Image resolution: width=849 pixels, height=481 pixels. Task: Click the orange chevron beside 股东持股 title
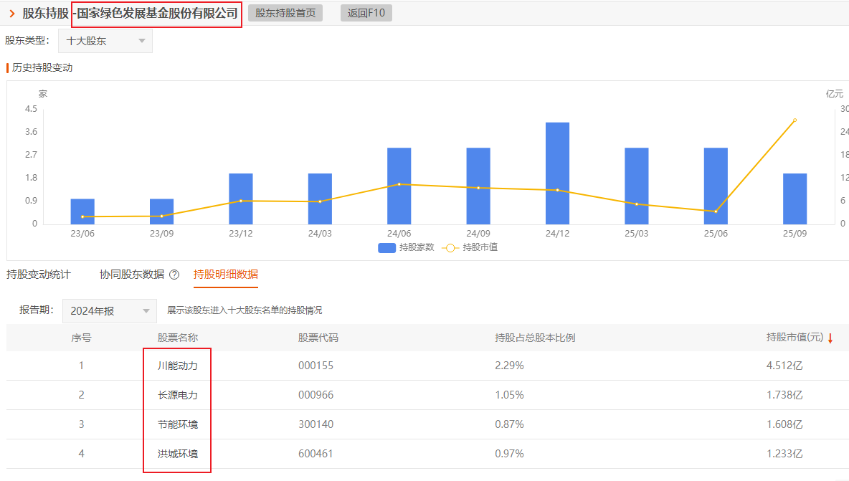tap(12, 14)
